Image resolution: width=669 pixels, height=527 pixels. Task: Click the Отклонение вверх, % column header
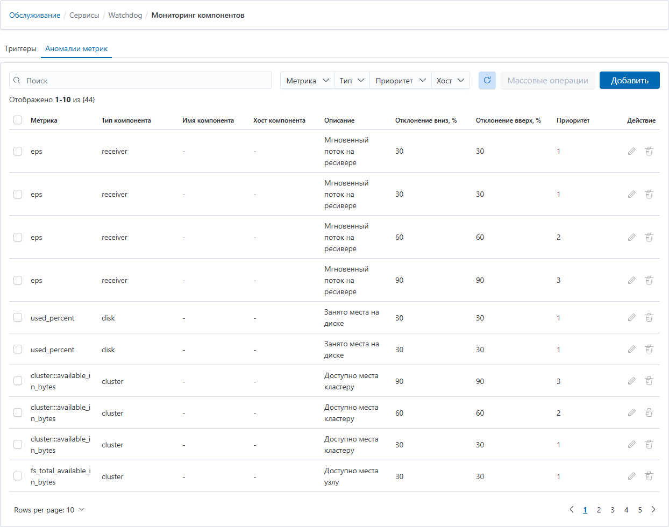point(508,120)
